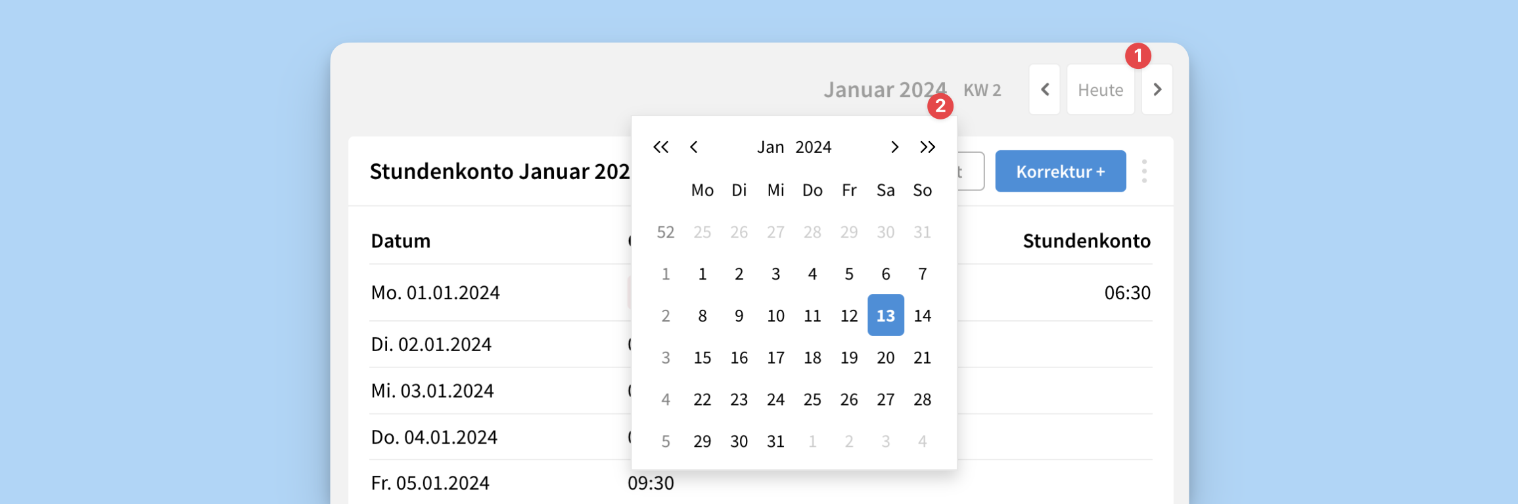Image resolution: width=1518 pixels, height=504 pixels.
Task: Pick February 4 in greyed dates
Action: pyautogui.click(x=922, y=442)
